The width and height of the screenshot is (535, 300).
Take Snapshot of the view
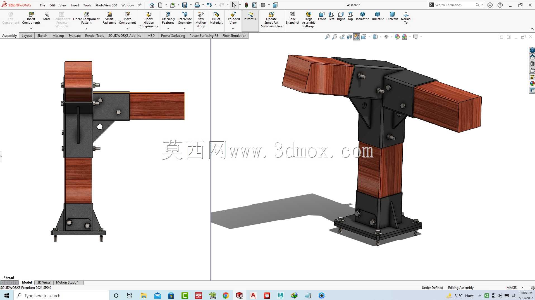[x=292, y=18]
